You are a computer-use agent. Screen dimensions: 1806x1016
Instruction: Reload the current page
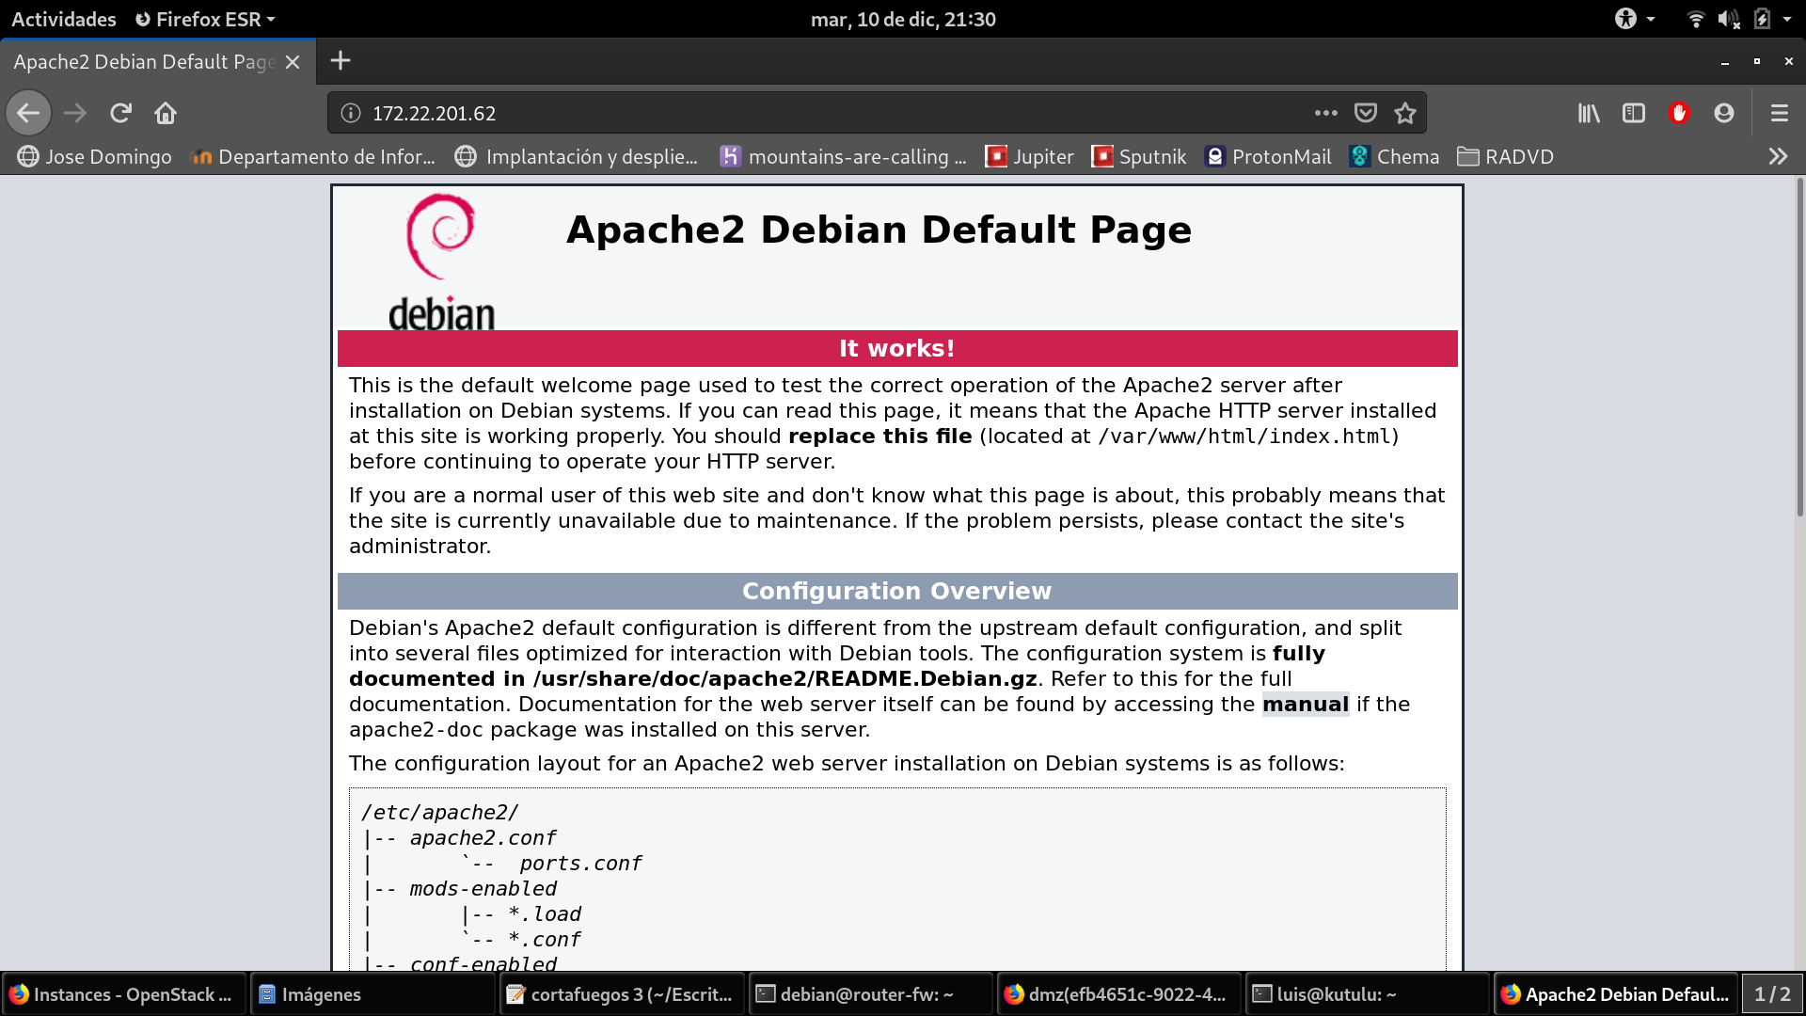coord(120,113)
